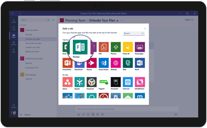Choose the Wiki app icon
This screenshot has width=207, height=128.
128,63
